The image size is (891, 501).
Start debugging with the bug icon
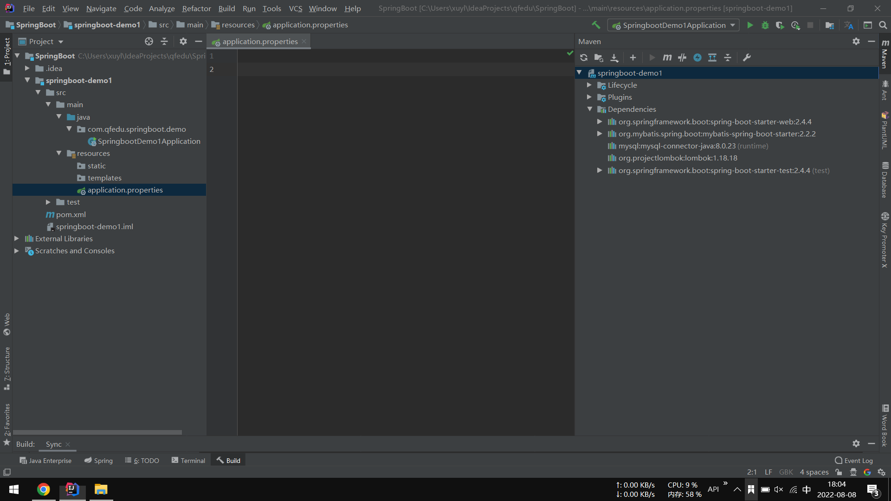click(765, 25)
